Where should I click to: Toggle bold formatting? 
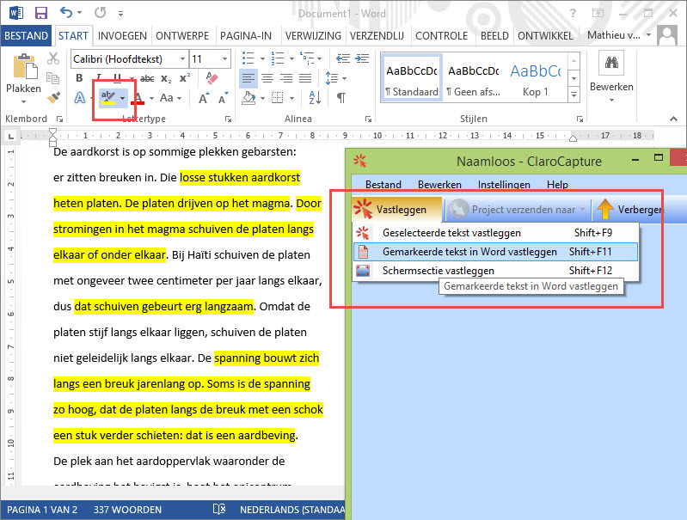click(79, 78)
